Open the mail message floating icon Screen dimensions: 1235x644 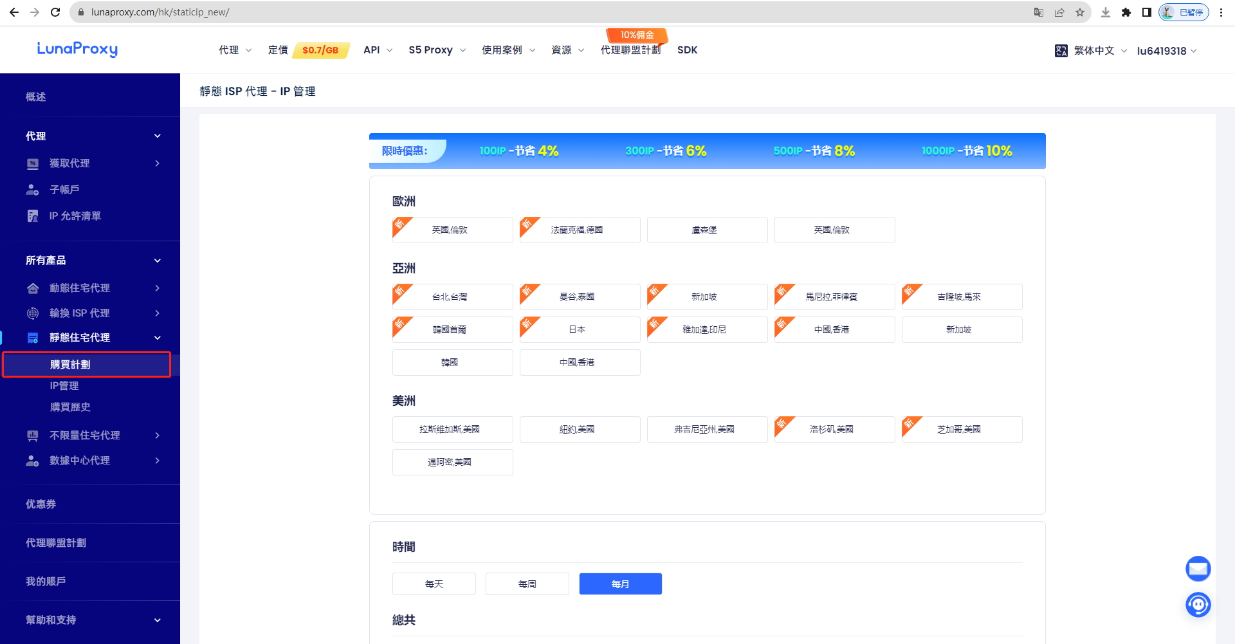click(x=1198, y=569)
